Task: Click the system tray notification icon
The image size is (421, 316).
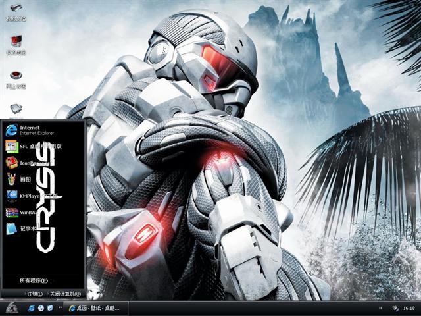Action: click(395, 308)
